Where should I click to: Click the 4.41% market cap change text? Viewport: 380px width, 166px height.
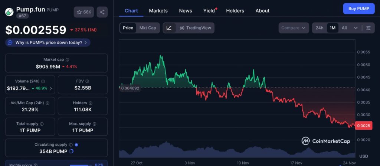(x=71, y=67)
